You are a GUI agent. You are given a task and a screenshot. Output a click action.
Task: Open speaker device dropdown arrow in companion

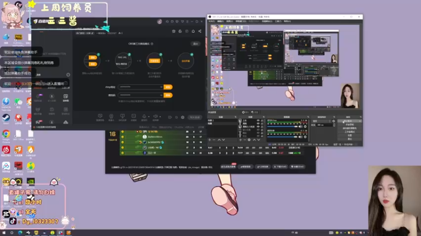[160, 116]
